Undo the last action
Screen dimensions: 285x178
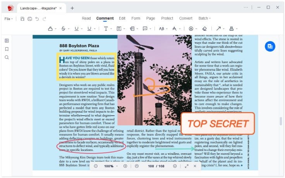click(37, 19)
